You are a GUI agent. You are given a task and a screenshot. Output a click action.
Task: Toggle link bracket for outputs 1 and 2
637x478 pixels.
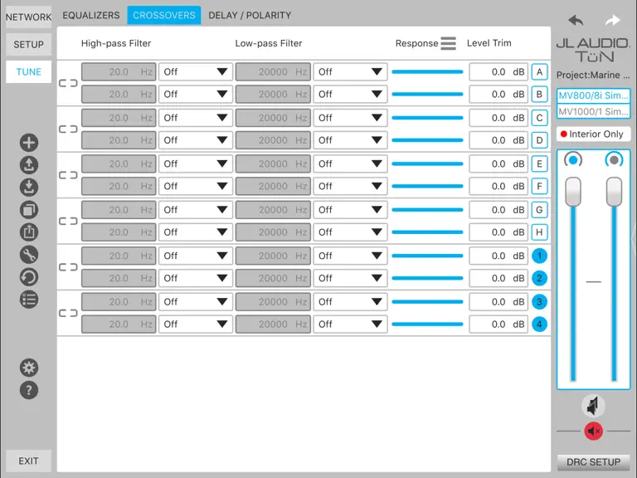[68, 267]
